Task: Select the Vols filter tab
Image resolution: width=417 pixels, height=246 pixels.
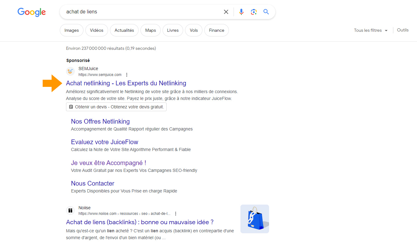Action: 194,30
